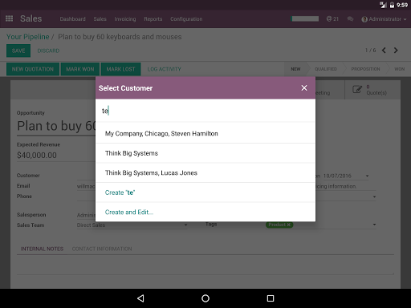Remove the Product tag

coord(289,225)
